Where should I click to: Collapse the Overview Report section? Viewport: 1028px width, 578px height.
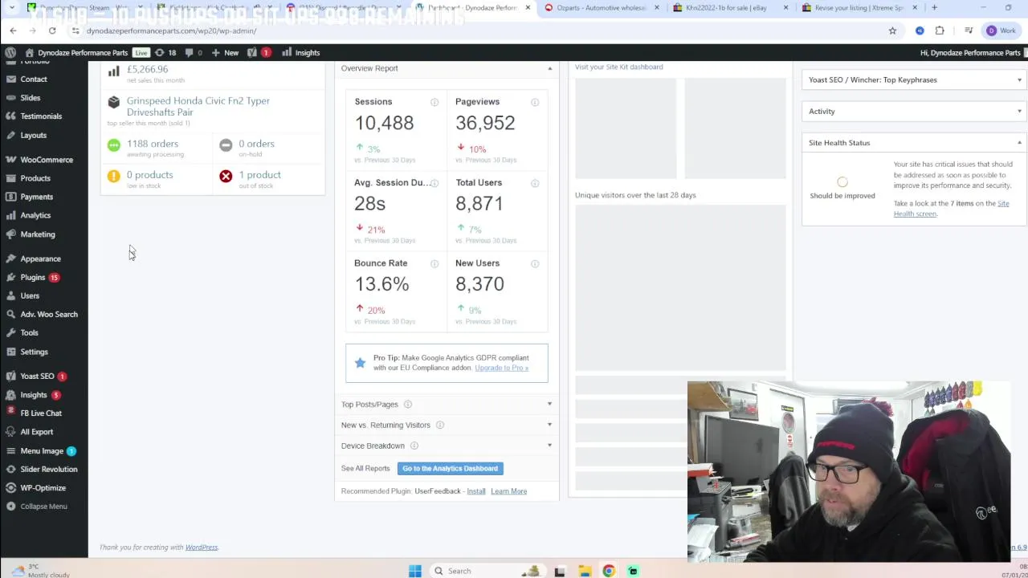tap(550, 68)
